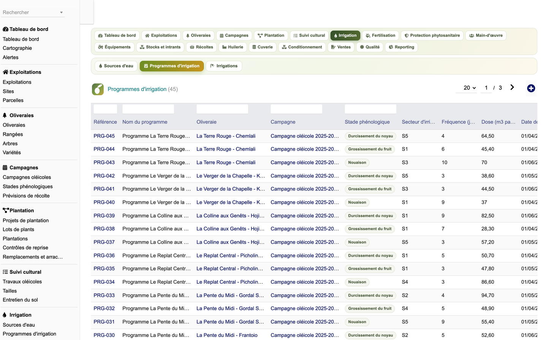Click the Irrigation sidebar section header
The height and width of the screenshot is (340, 549).
pyautogui.click(x=17, y=315)
